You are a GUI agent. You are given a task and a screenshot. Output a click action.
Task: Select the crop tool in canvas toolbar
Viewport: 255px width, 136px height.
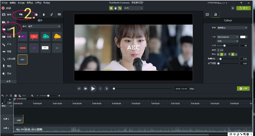120,8
